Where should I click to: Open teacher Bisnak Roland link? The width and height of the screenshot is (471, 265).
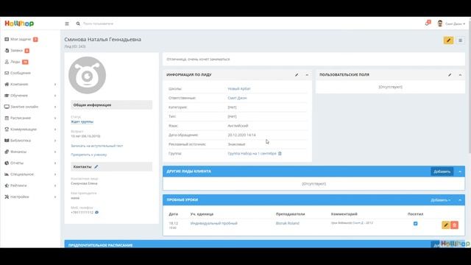(x=288, y=223)
